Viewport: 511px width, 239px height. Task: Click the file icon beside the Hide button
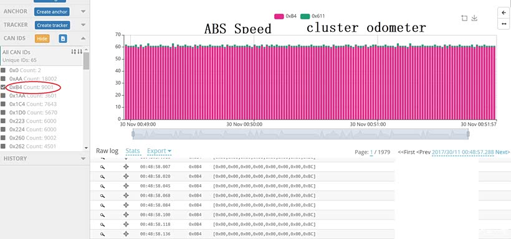click(63, 39)
